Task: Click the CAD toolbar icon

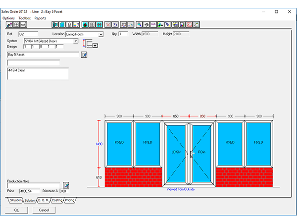Action: coord(153,24)
